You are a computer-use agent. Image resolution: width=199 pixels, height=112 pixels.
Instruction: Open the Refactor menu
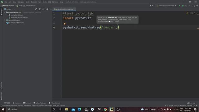(x=34, y=2)
